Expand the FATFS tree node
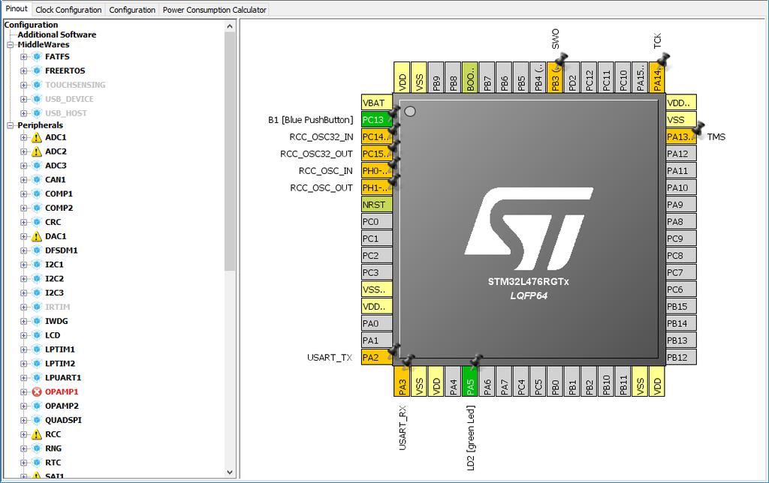 coord(23,57)
